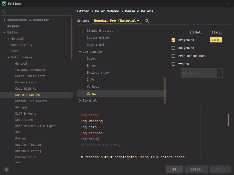Uncheck the Foreground checkbox
Viewport: 234px width, 175px height.
[x=173, y=40]
